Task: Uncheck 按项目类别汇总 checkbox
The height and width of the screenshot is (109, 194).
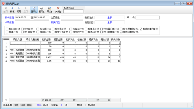Action: 141,29
